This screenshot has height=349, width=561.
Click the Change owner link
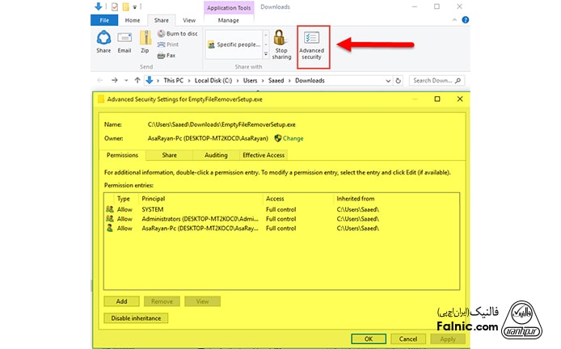click(x=293, y=138)
